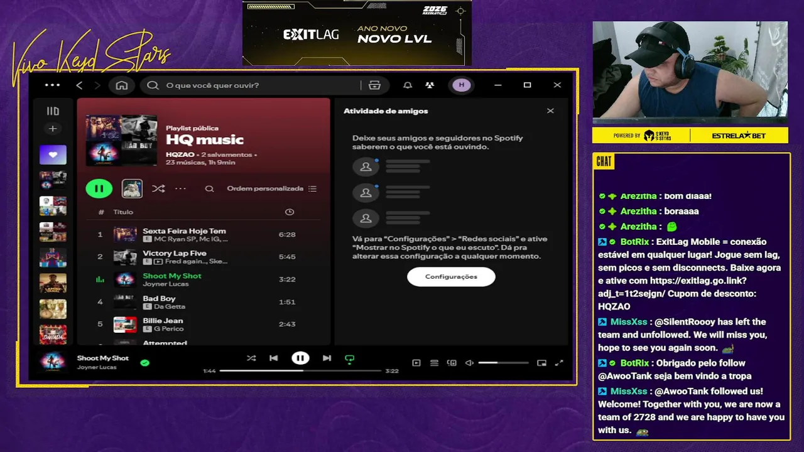Image resolution: width=804 pixels, height=452 pixels.
Task: Create a playlist with the plus icon
Action: coord(53,129)
